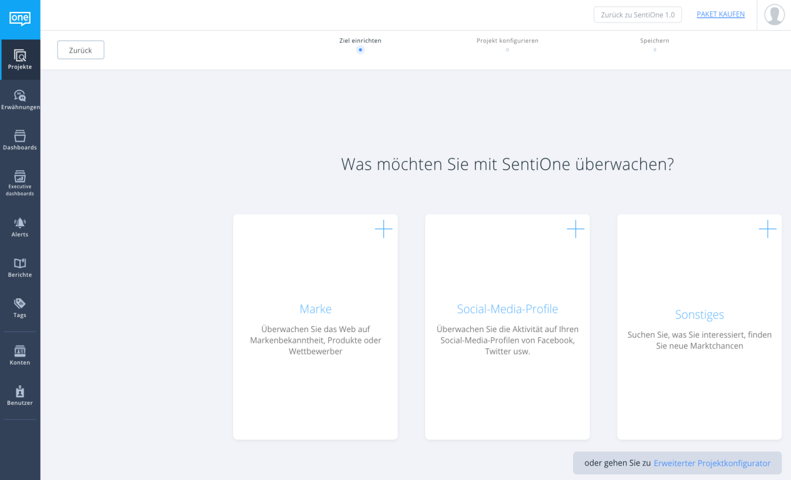Click the plus icon on Sonstiges card
Viewport: 791px width, 480px height.
click(x=767, y=229)
